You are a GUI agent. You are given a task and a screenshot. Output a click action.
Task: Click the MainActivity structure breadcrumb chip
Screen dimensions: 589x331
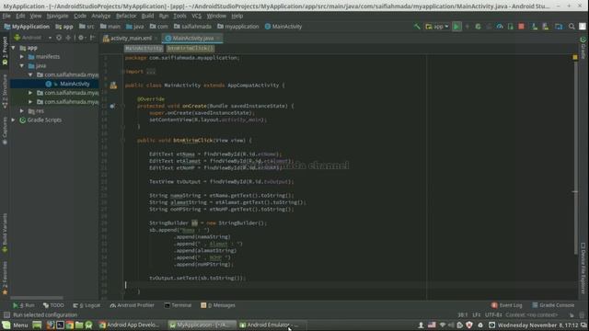(x=144, y=49)
